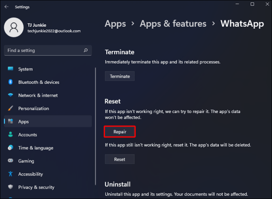Click the Gaming controller icon
The width and height of the screenshot is (272, 199).
(10, 160)
